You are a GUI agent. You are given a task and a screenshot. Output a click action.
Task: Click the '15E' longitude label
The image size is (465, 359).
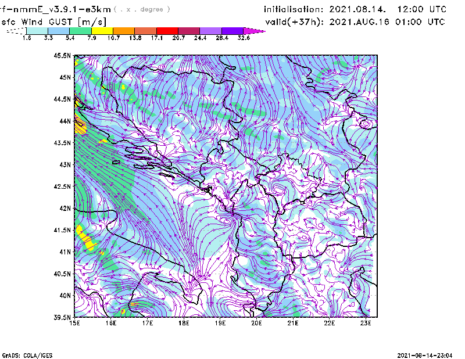click(x=74, y=323)
